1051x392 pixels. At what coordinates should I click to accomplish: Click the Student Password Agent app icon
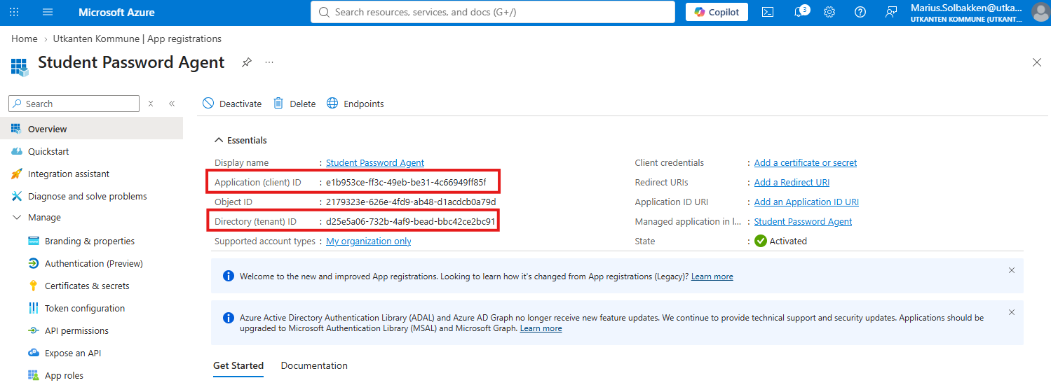point(20,67)
